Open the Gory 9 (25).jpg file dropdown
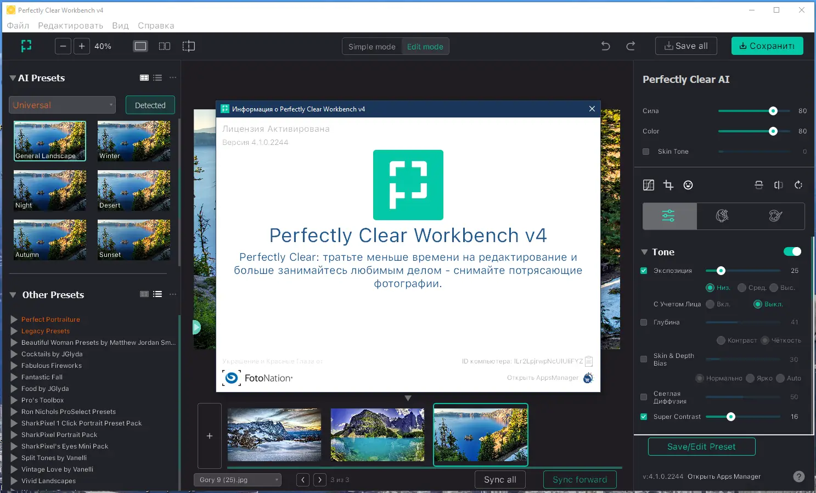Viewport: 816px width, 493px height. tap(238, 480)
